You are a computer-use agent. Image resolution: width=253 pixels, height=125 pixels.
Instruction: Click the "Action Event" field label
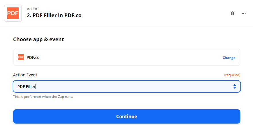coord(25,75)
